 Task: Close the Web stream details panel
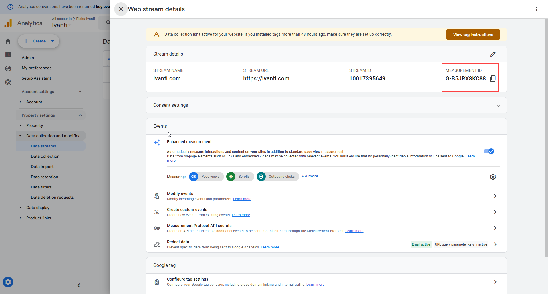tap(121, 9)
